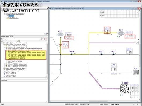Click the status bar play arrow button
This screenshot has width=142, height=106.
pos(88,104)
